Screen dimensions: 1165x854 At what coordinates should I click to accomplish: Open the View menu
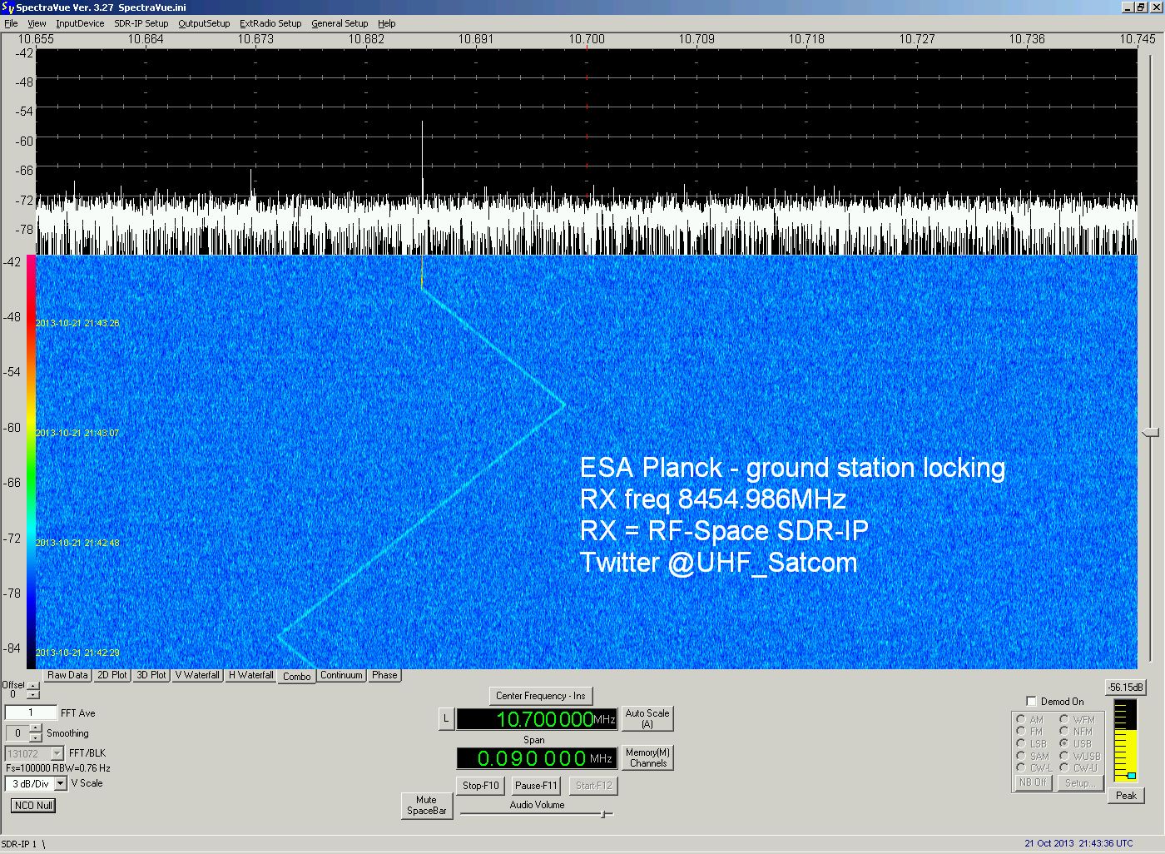click(37, 23)
